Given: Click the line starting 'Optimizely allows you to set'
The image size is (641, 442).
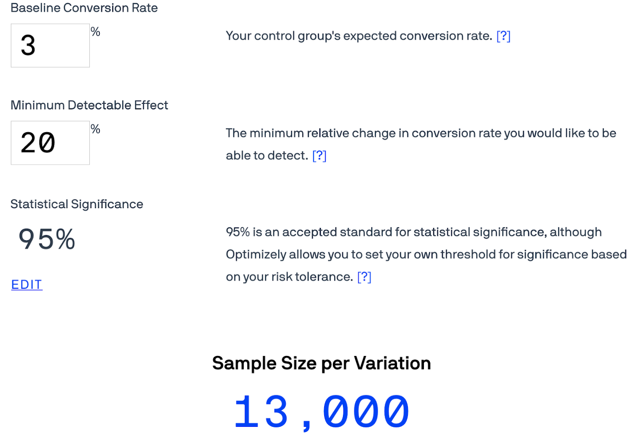Looking at the screenshot, I should pos(426,254).
